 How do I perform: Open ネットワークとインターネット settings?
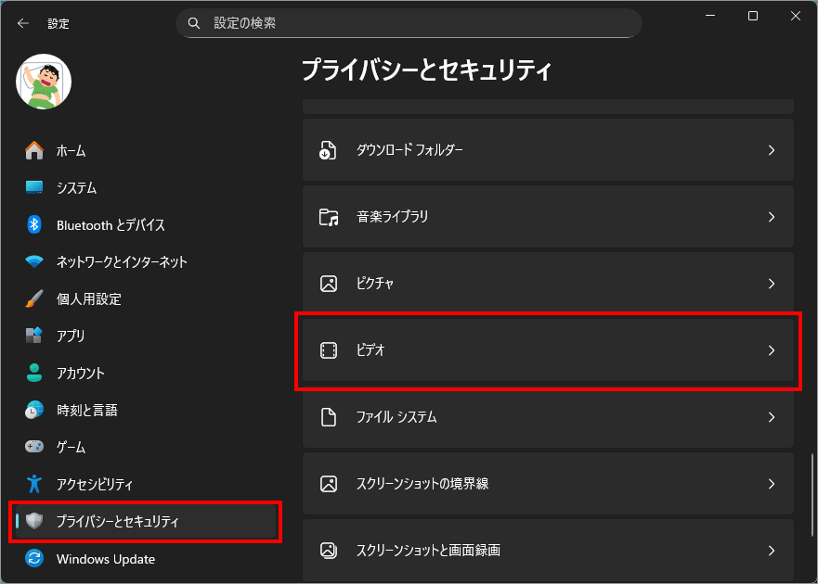121,261
